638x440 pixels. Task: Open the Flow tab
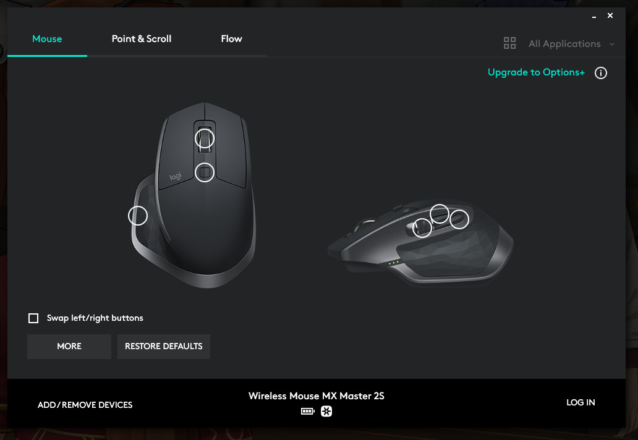point(231,39)
